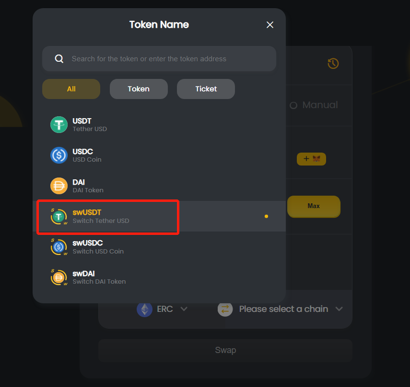This screenshot has width=410, height=387.
Task: Click the USDT Tether token icon
Action: [59, 125]
